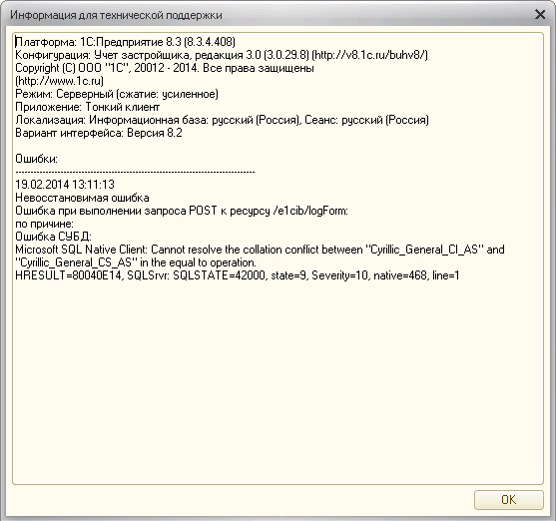Click the OK button

pos(508,500)
